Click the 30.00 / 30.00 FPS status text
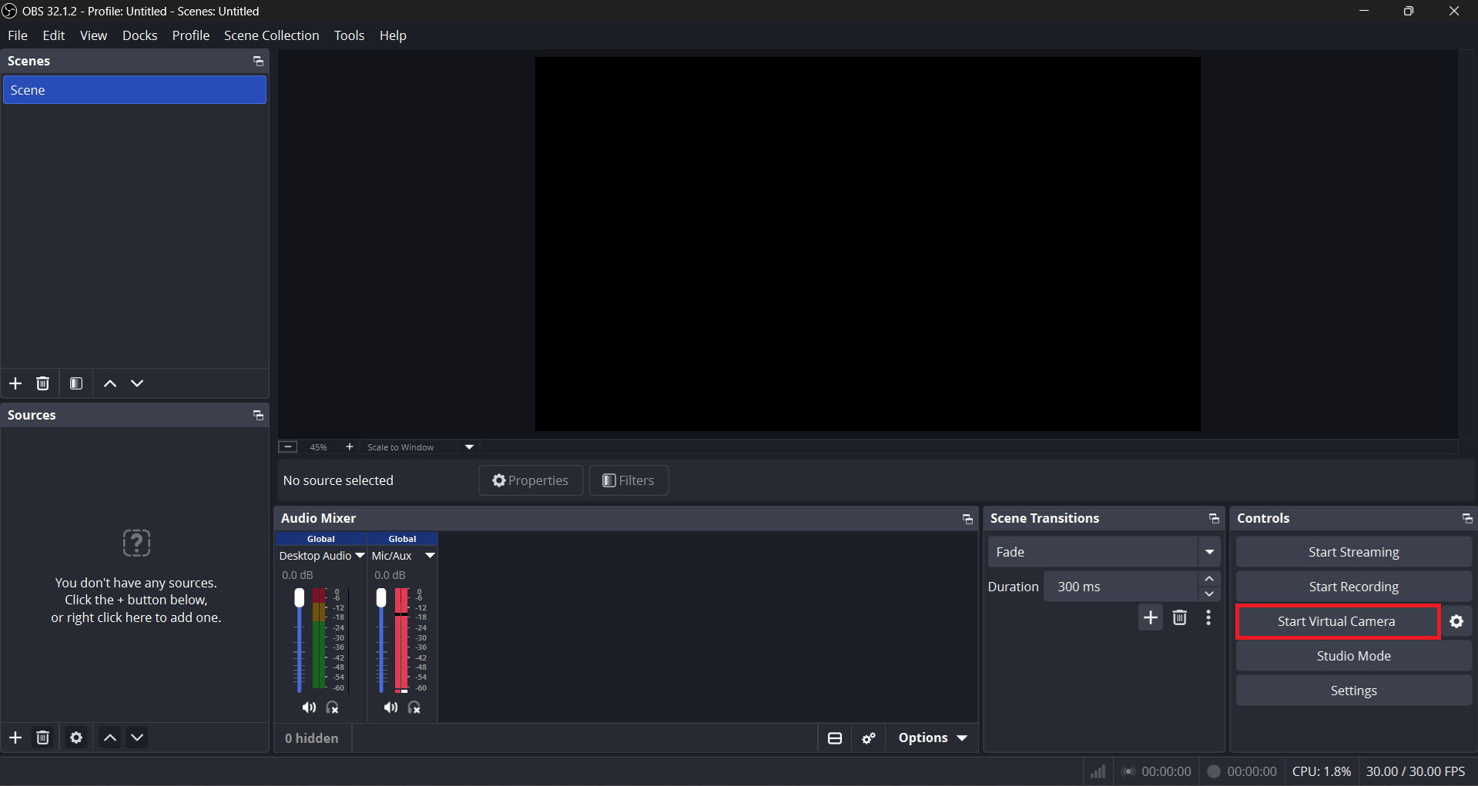1478x786 pixels. 1416,771
